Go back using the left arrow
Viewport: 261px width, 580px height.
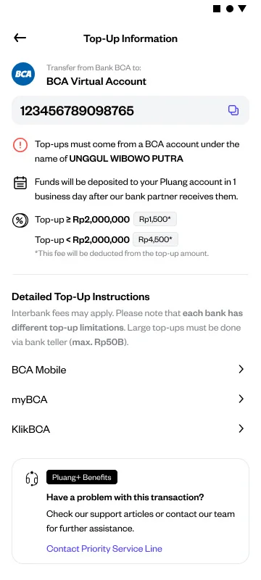pyautogui.click(x=20, y=38)
